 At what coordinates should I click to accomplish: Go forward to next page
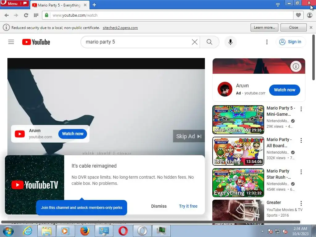coord(16,15)
